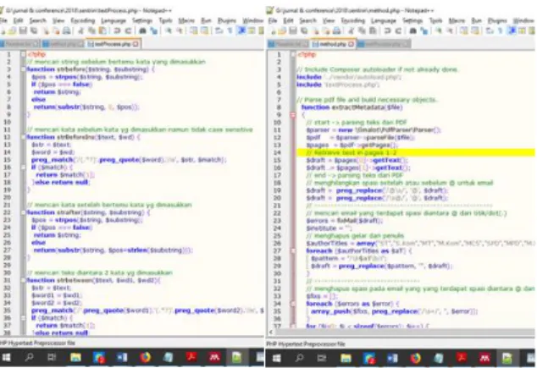
Task: Cut selection using left window toolbar scissors
Action: pyautogui.click(x=80, y=30)
